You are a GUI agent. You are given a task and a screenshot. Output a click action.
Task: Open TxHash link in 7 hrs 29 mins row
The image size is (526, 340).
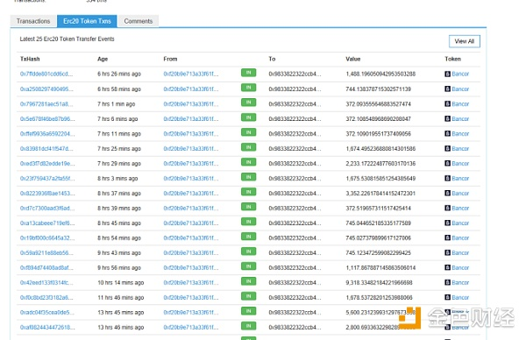[47, 163]
